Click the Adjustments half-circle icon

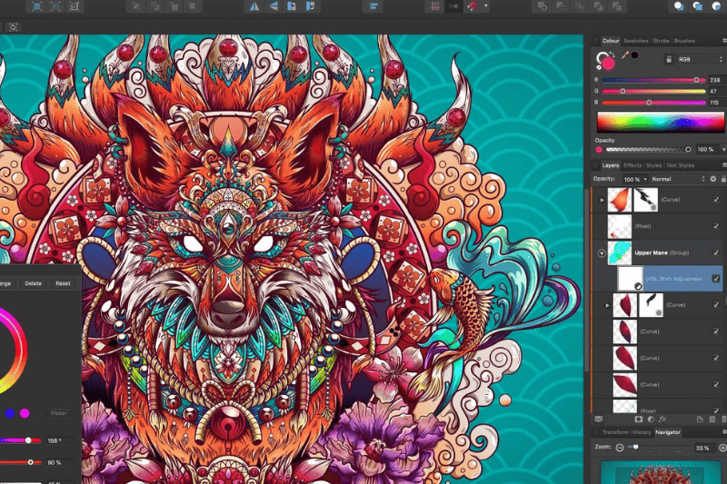[x=651, y=420]
